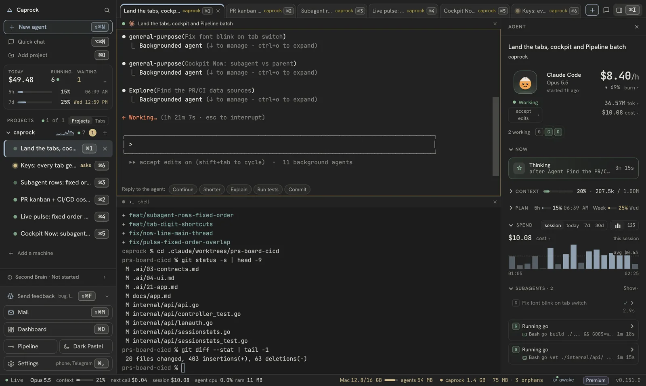The width and height of the screenshot is (646, 386).
Task: Switch to the Live pulse tab
Action: [404, 11]
